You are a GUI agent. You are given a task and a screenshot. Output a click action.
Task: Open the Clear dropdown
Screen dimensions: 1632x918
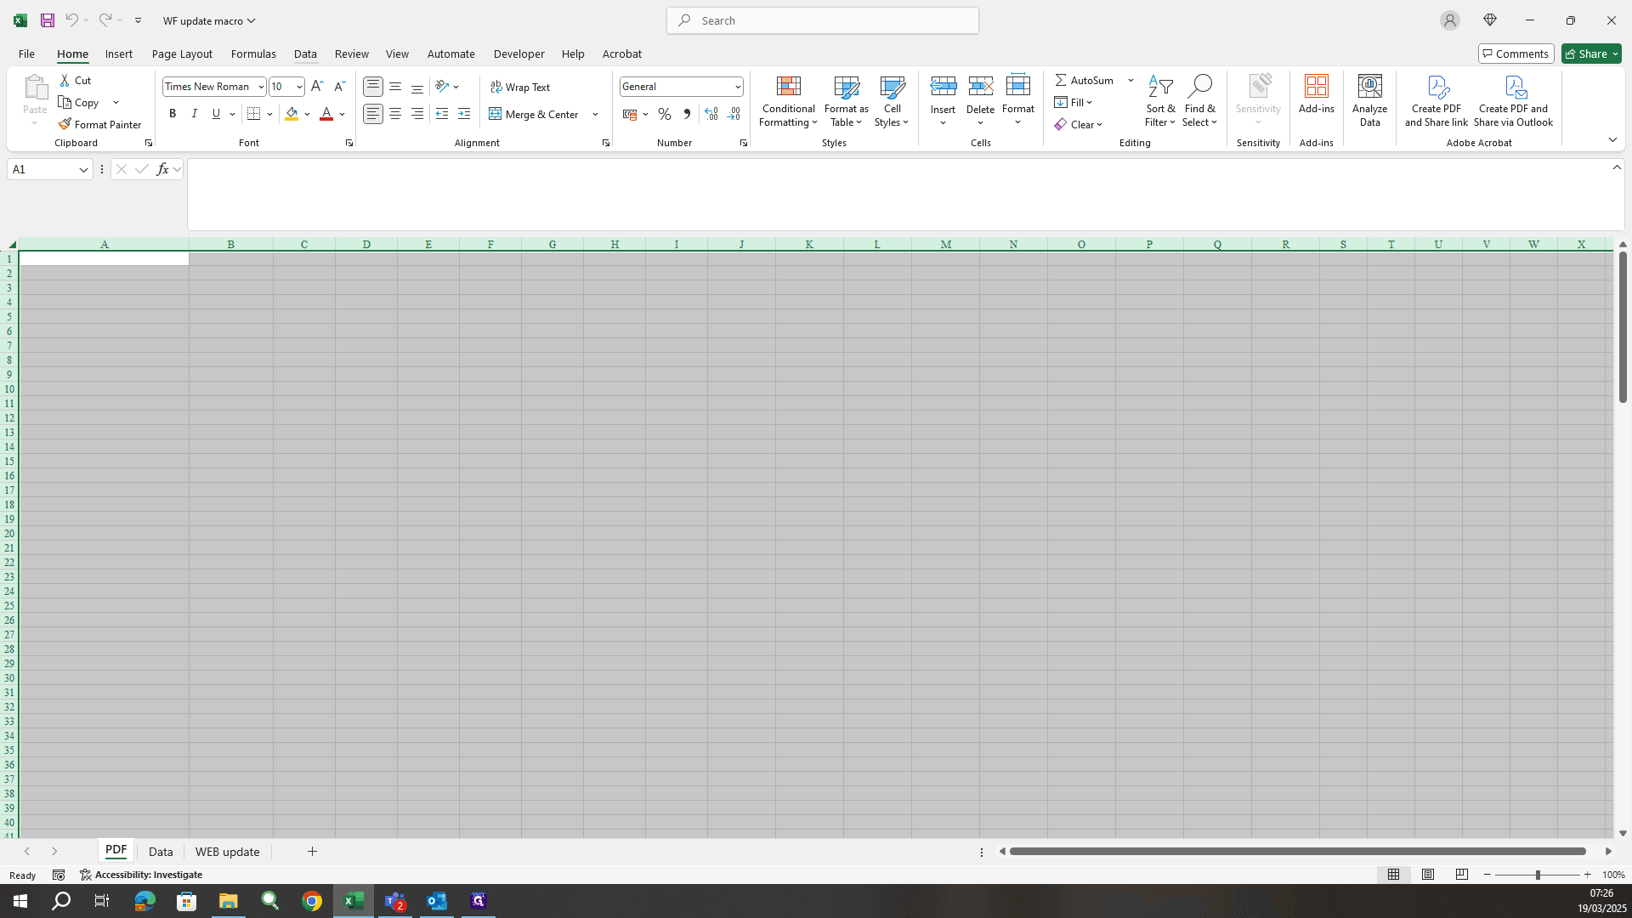click(x=1078, y=124)
